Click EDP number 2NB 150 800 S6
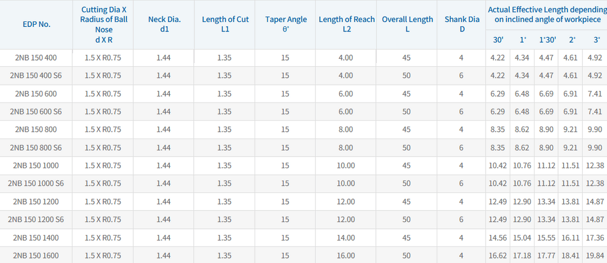 point(36,147)
